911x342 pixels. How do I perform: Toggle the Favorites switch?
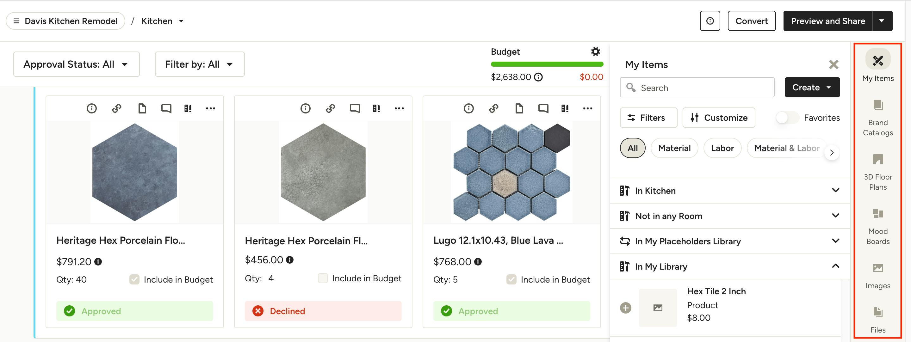coord(787,118)
